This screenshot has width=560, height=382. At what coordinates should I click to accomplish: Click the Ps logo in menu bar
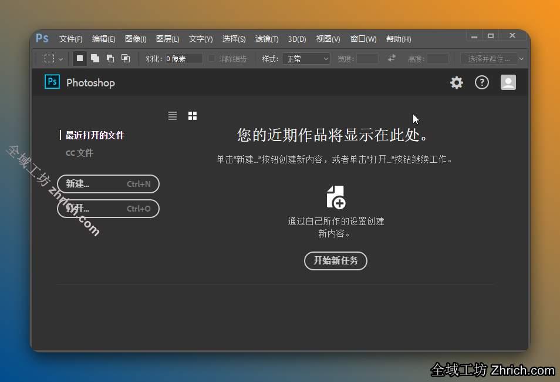(x=42, y=38)
